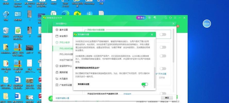Click the umbrella icon in 360安全卫士 title bar

(155, 18)
